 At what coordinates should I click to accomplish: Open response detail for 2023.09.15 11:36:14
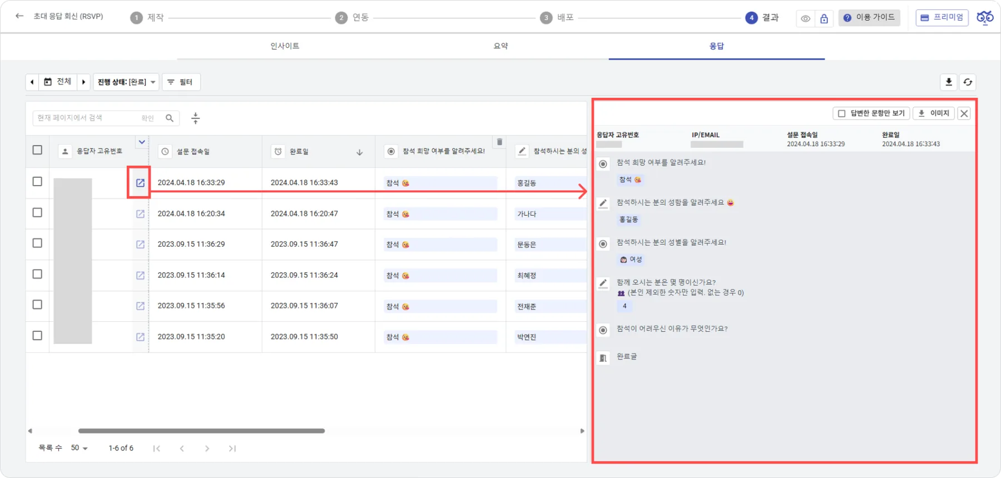click(140, 276)
